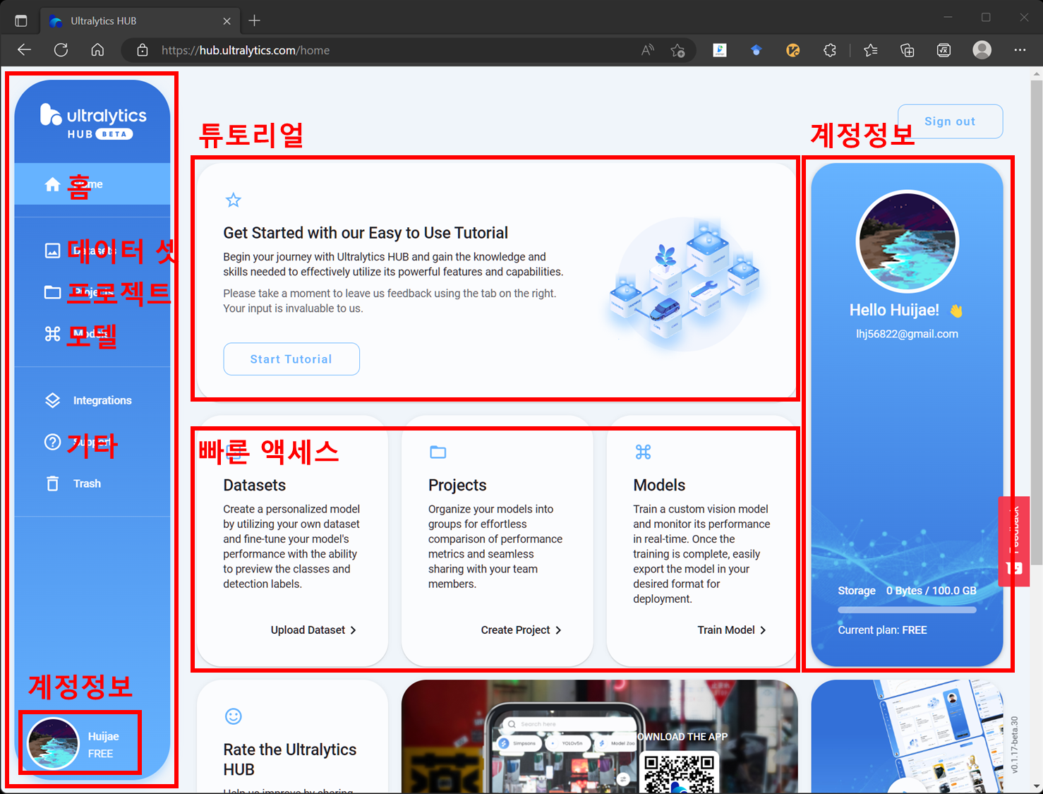1043x794 pixels.
Task: Click the Support question mark icon
Action: [53, 442]
